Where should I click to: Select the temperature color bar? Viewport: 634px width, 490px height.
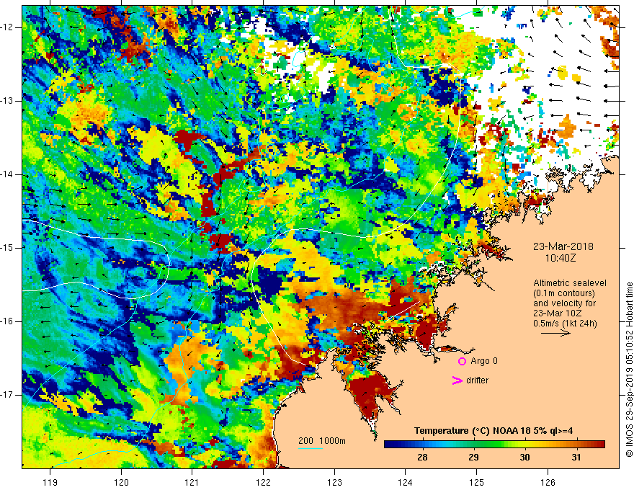tap(494, 445)
